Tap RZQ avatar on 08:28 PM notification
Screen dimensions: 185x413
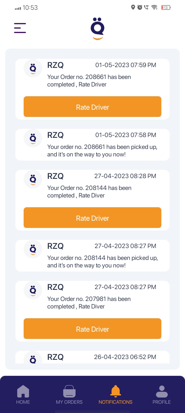click(33, 179)
